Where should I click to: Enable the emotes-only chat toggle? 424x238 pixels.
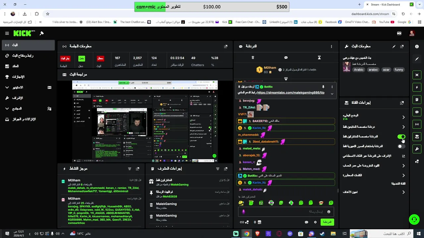pyautogui.click(x=401, y=146)
